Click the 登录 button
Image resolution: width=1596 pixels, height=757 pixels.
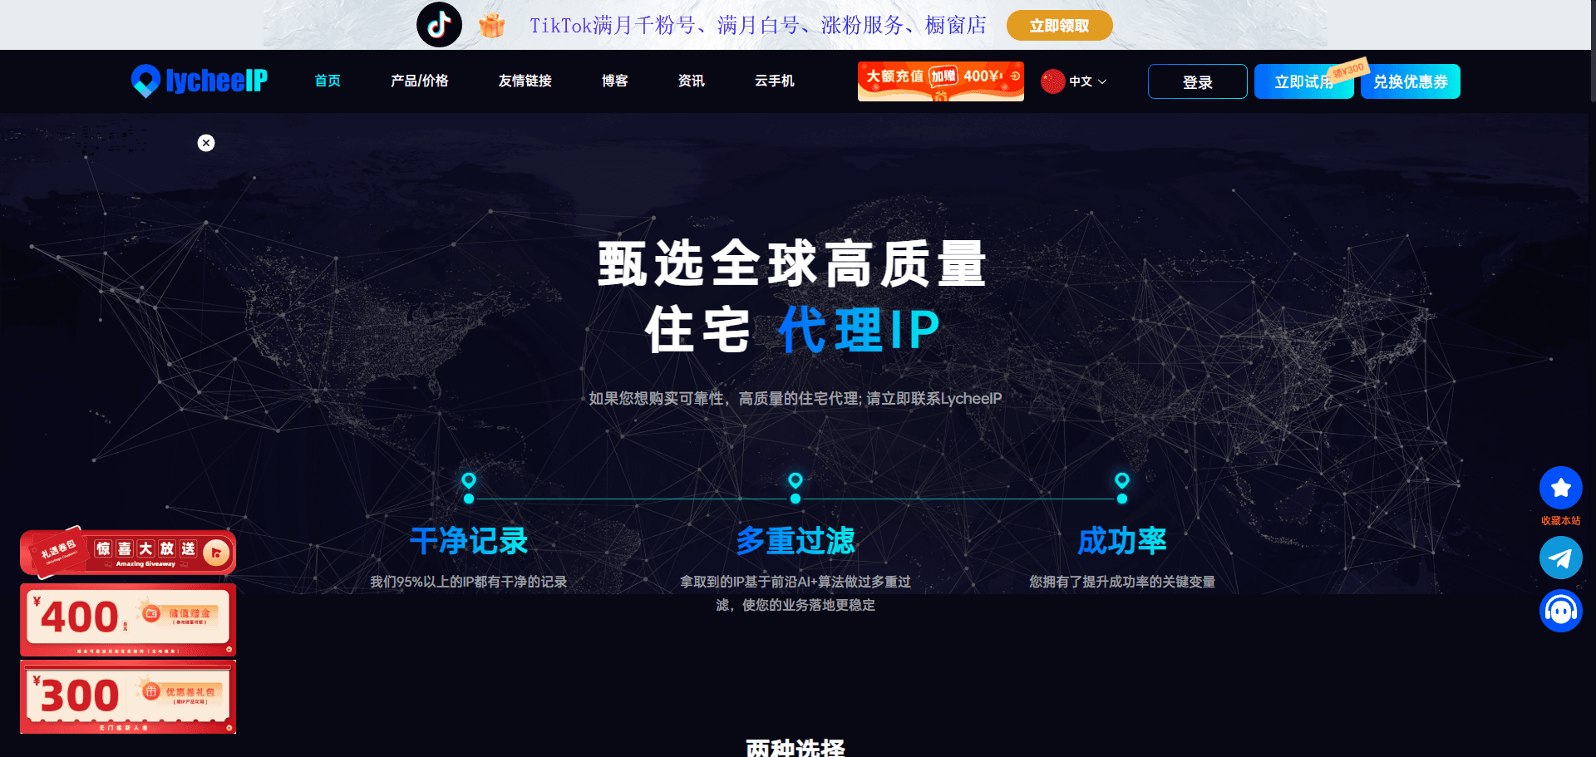(x=1197, y=81)
